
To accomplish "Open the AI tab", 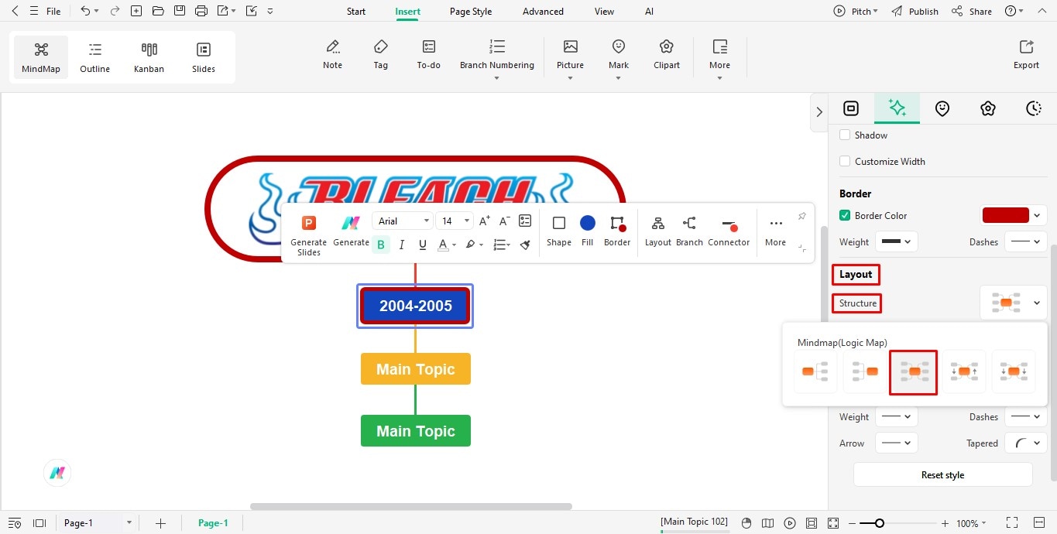I will click(649, 12).
